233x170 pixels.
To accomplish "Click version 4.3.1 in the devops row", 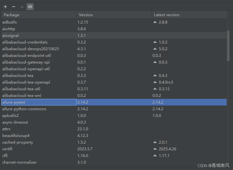I will [x=81, y=49].
